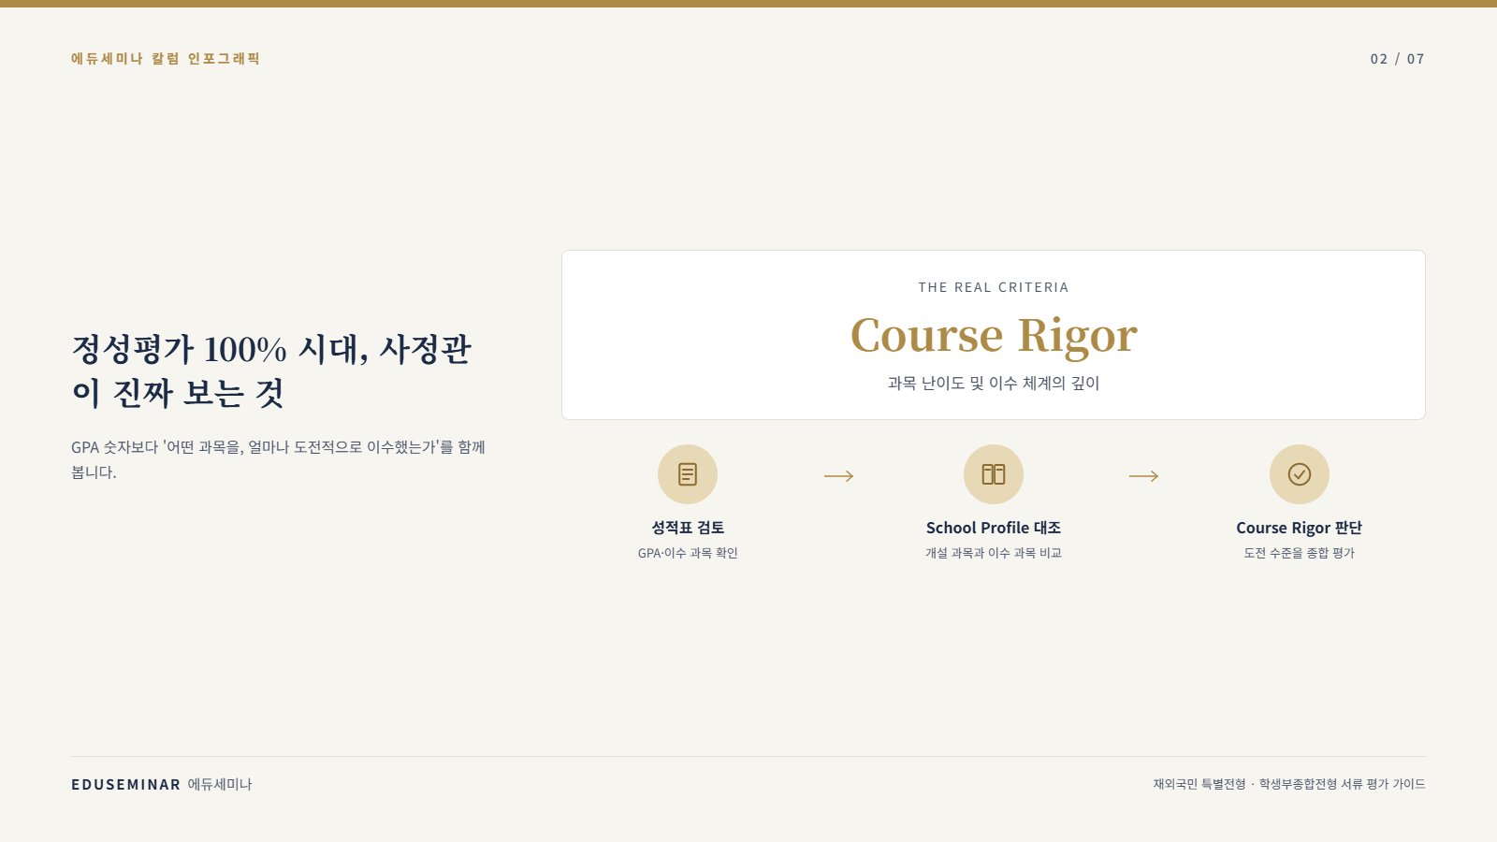Viewport: 1497px width, 842px height.
Task: Click the step label '성적표 검토'
Action: [x=688, y=528]
